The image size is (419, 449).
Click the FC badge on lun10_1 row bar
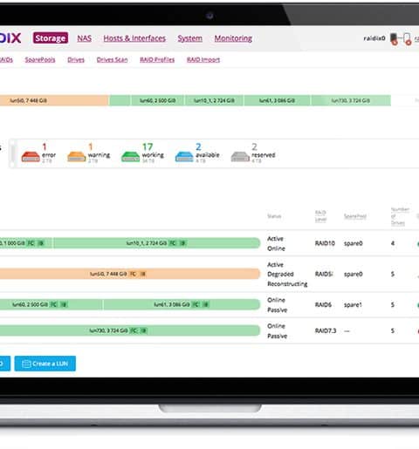coord(173,243)
